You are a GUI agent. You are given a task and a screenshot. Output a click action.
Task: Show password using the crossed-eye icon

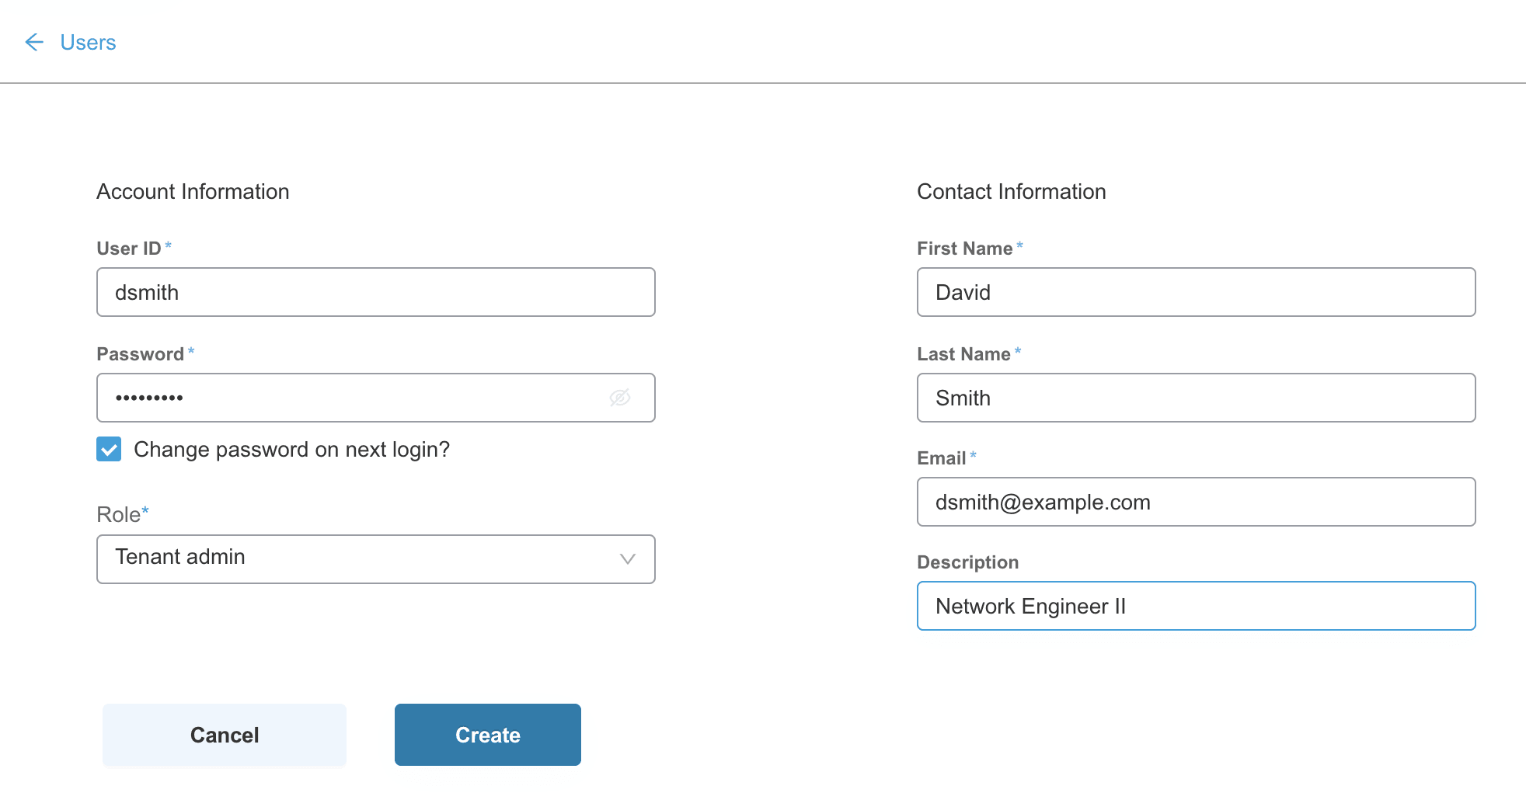pyautogui.click(x=620, y=398)
